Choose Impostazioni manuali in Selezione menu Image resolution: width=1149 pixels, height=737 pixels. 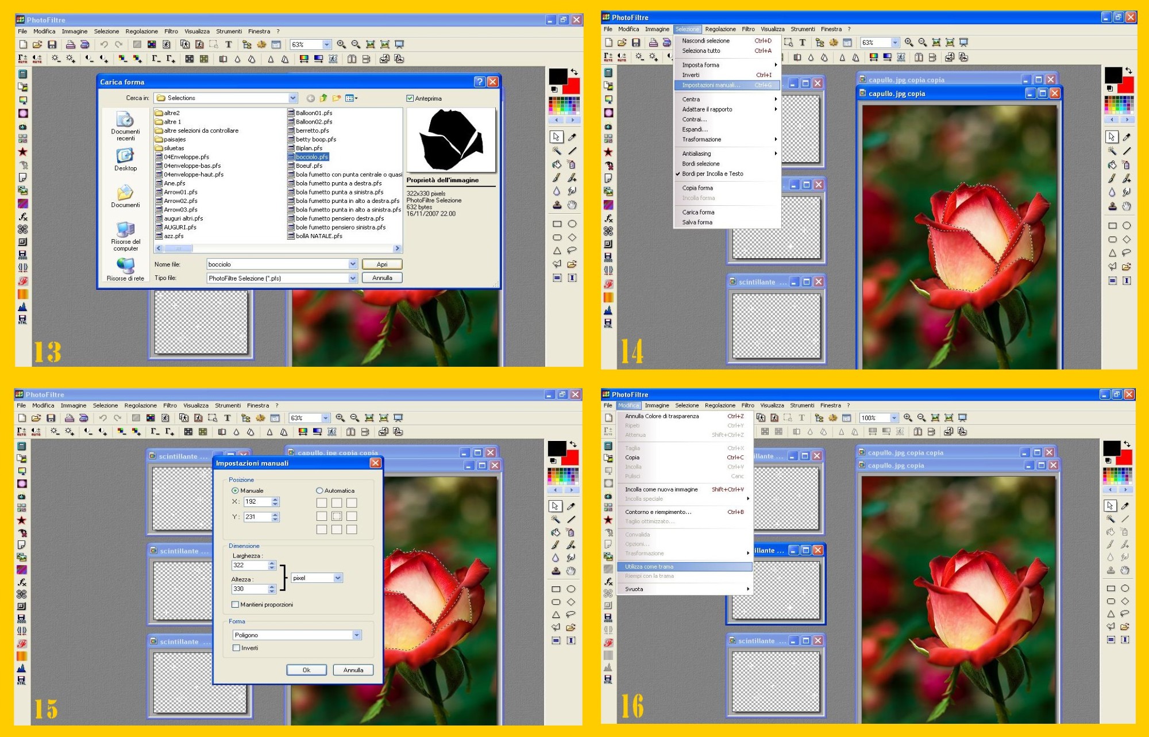tap(711, 85)
